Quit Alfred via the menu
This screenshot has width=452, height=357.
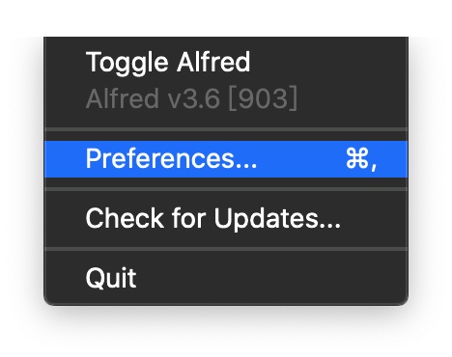[226, 278]
